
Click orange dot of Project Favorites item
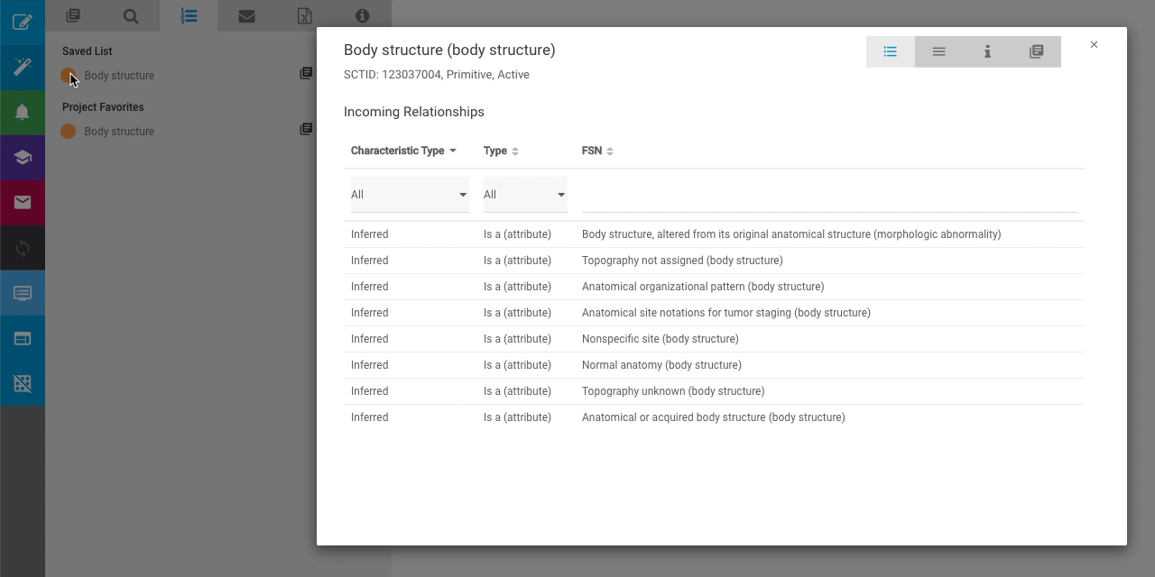[x=68, y=132]
